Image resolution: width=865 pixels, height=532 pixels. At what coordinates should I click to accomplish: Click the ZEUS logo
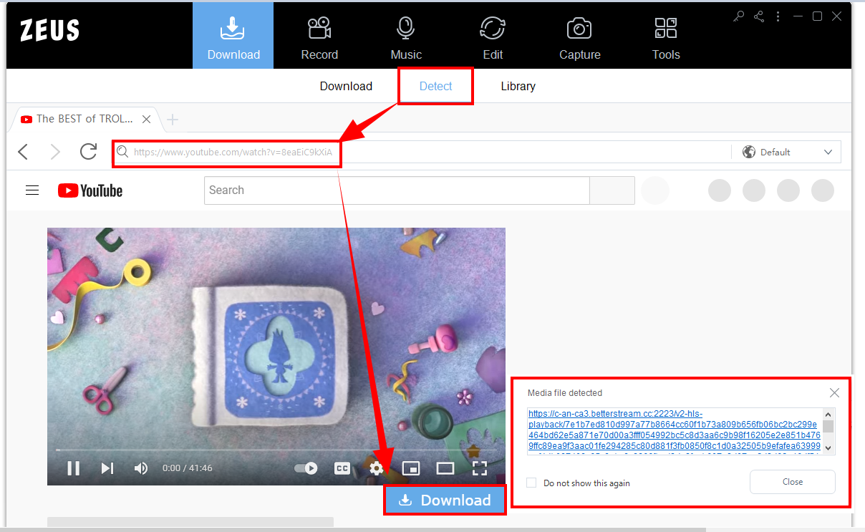tap(49, 31)
